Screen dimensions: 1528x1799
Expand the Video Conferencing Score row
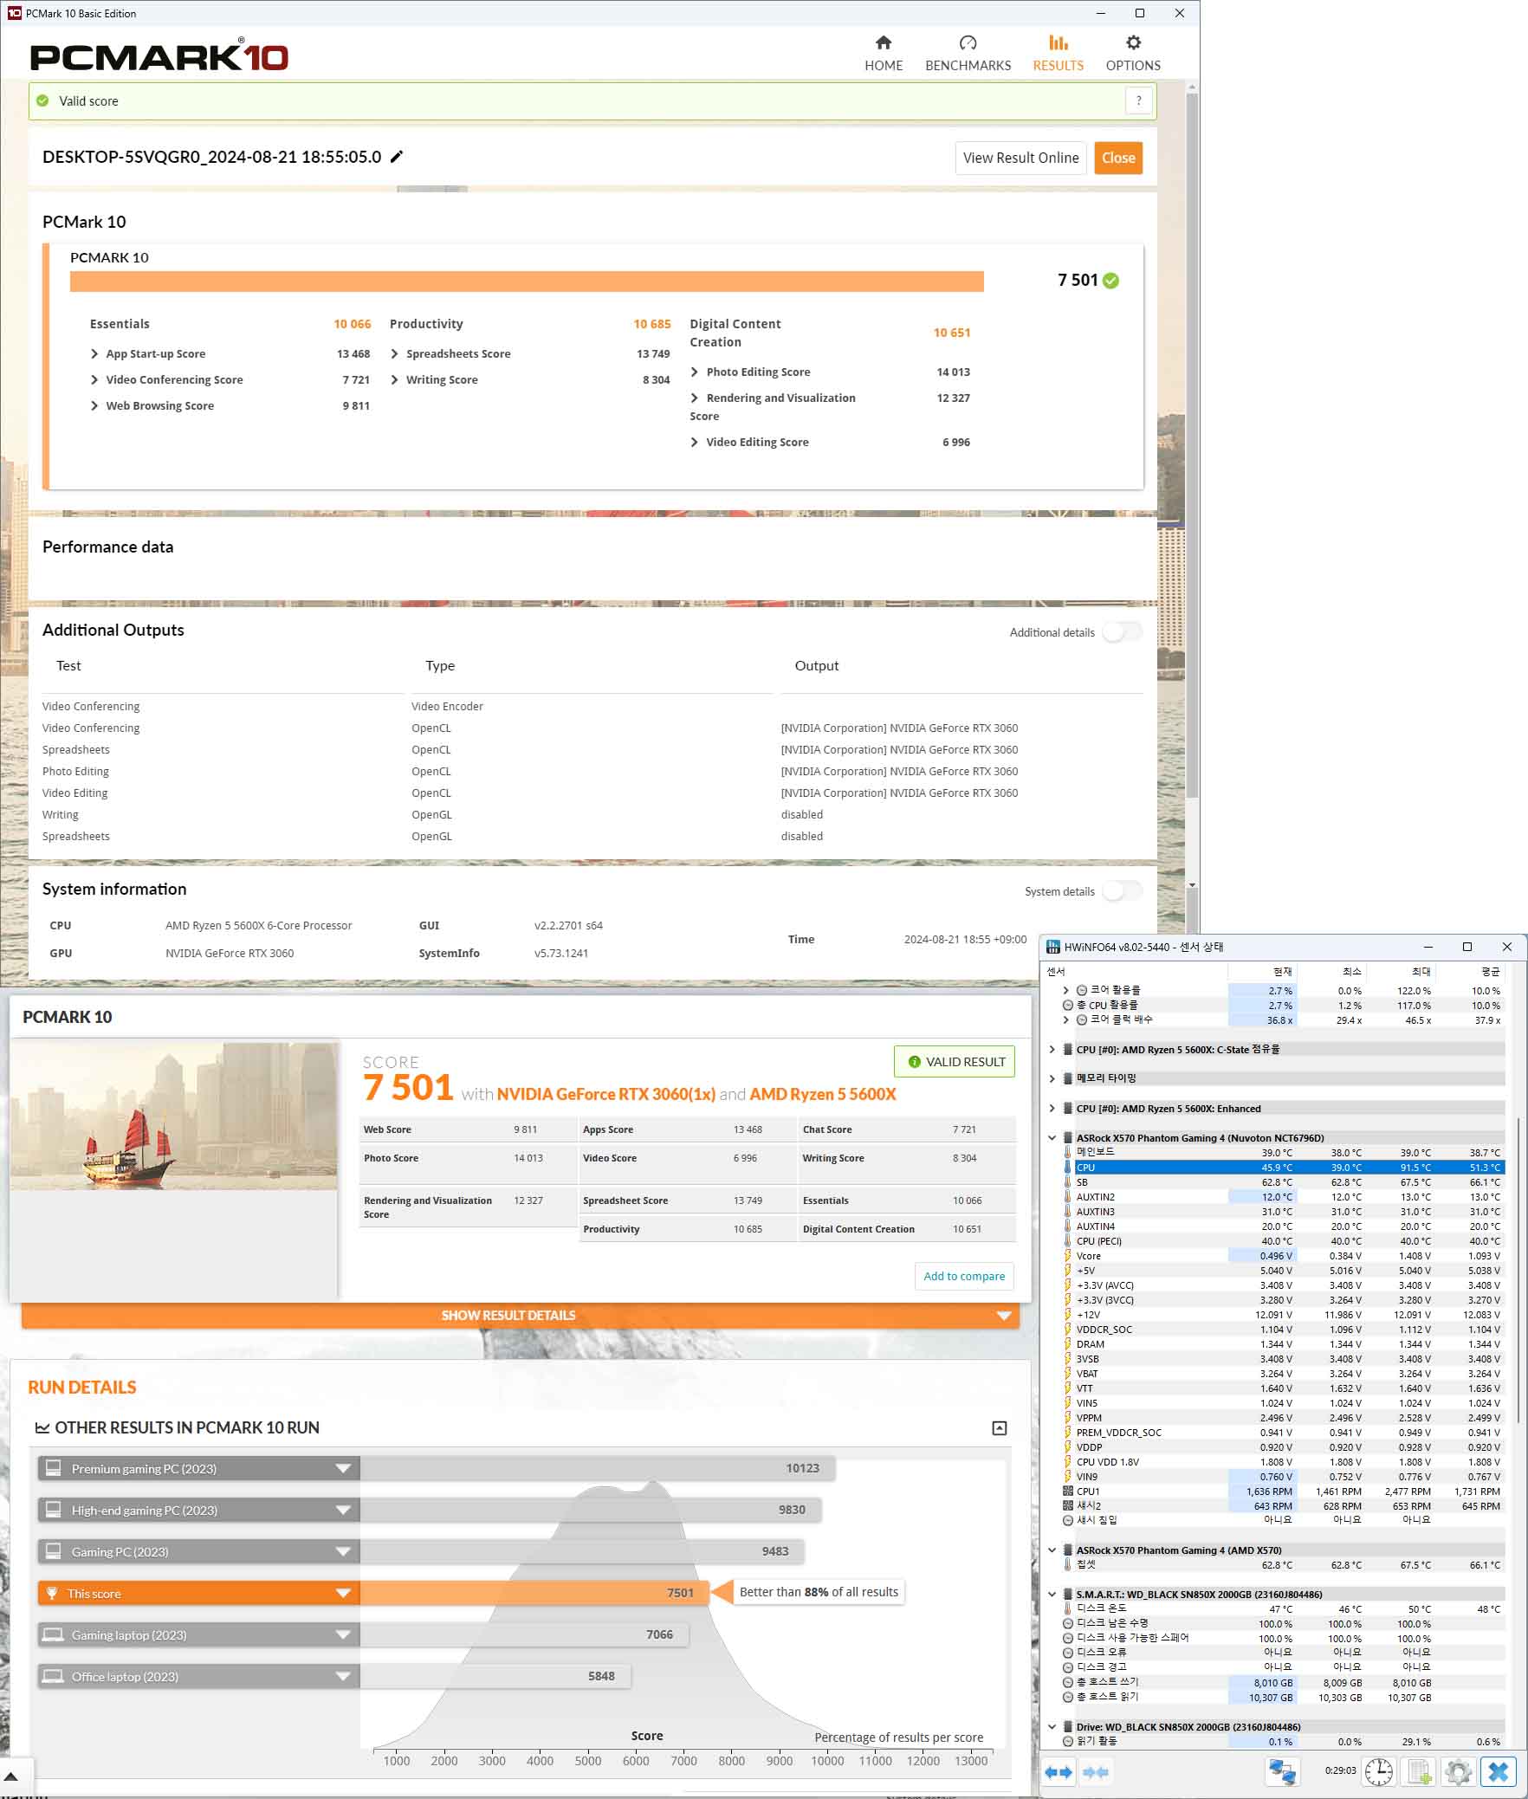94,380
